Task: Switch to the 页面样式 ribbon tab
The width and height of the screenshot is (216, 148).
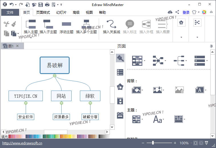Action: click(x=43, y=13)
